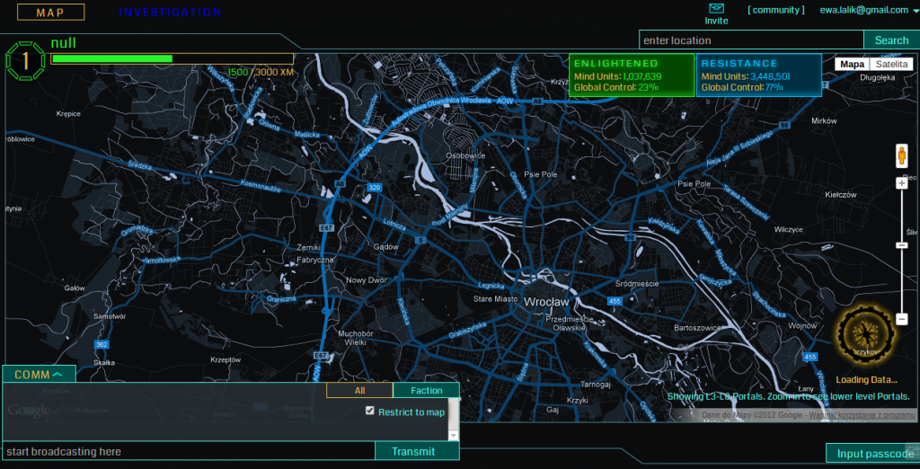Click the start broadcasting here field

tap(189, 451)
